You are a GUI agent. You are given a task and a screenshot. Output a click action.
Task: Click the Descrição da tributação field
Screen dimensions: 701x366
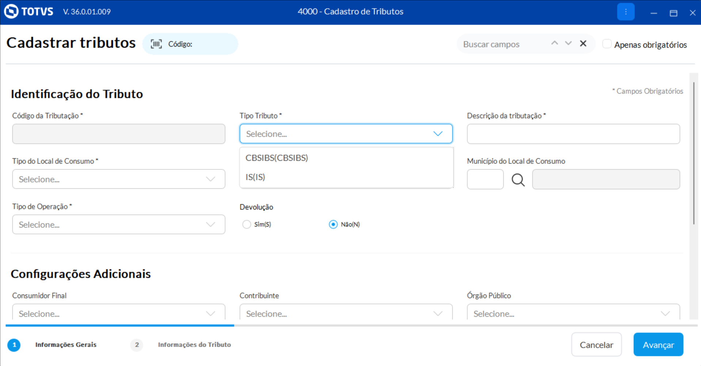pos(573,134)
